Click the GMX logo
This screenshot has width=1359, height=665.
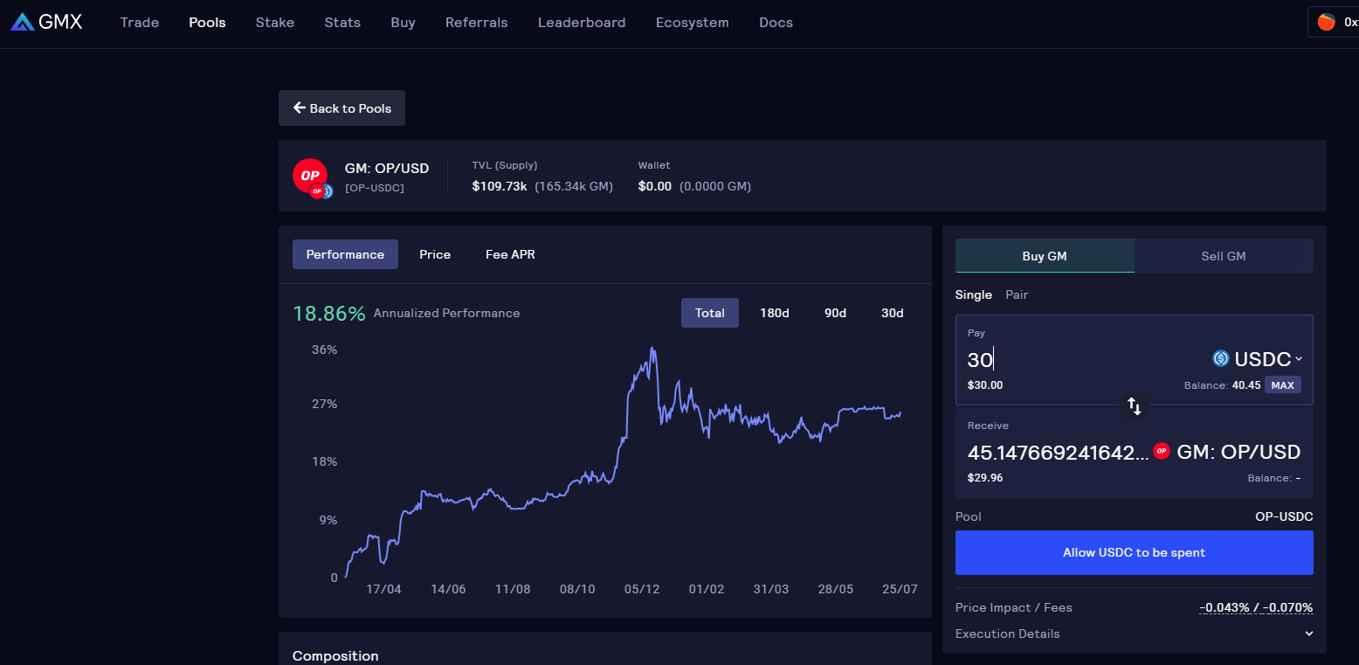click(x=46, y=22)
